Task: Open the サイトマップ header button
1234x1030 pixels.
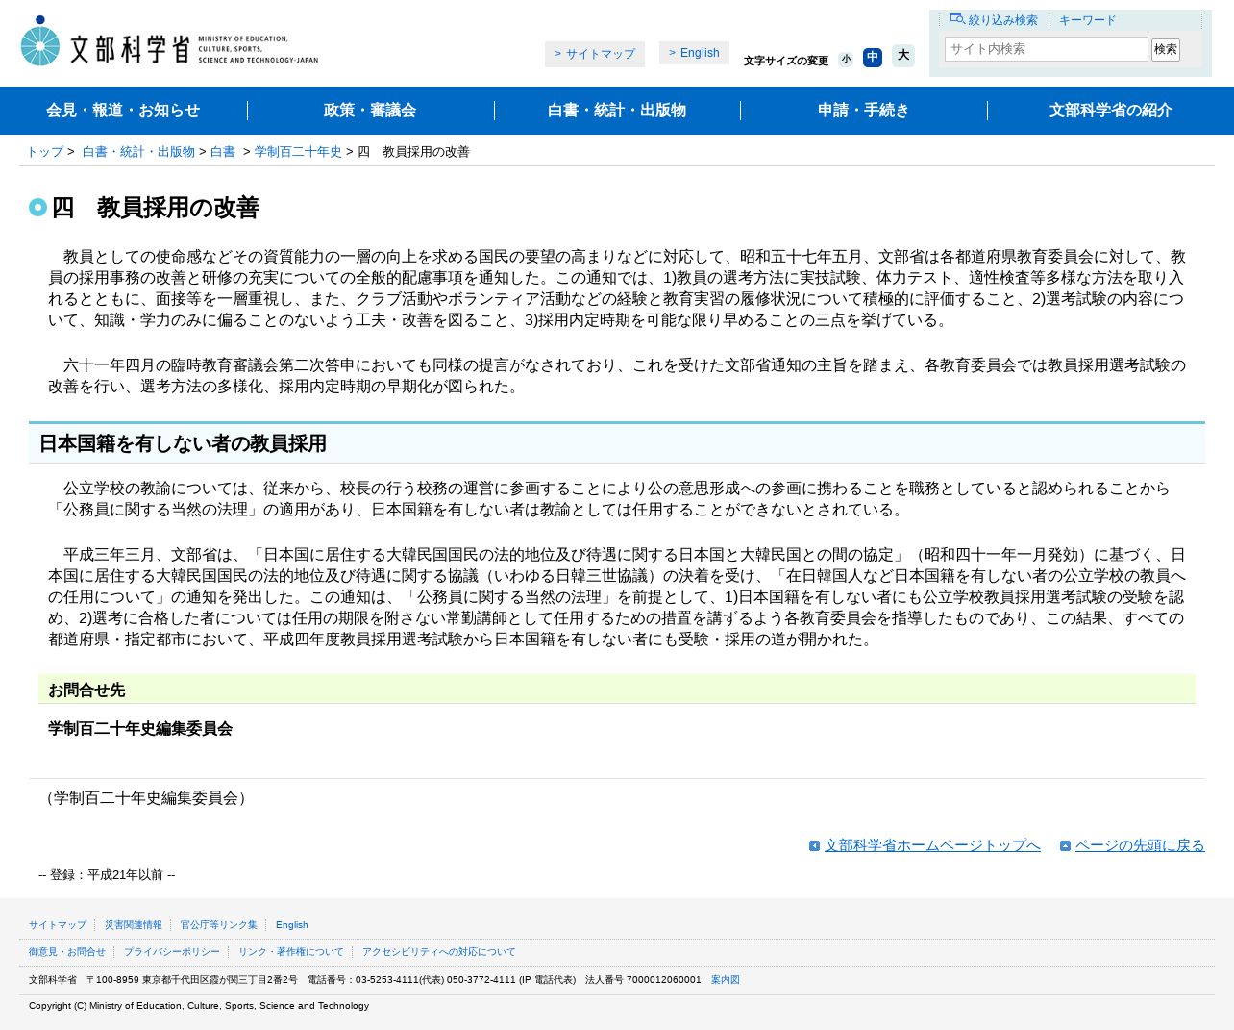Action: point(595,54)
